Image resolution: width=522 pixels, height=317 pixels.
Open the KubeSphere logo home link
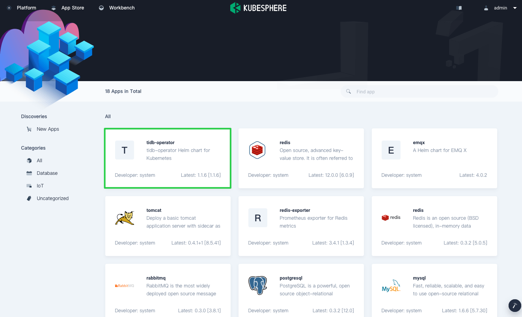258,7
